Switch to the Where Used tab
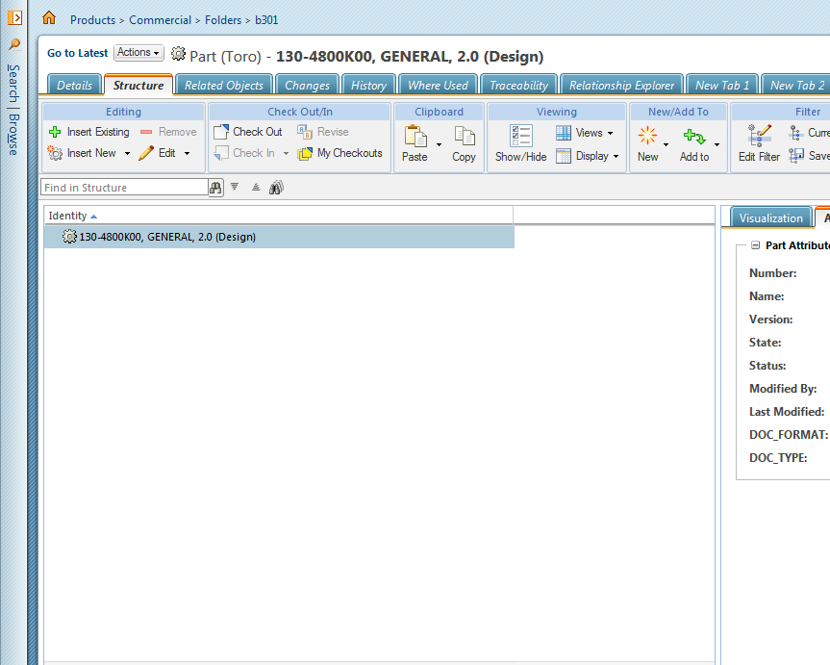830x665 pixels. coord(438,86)
